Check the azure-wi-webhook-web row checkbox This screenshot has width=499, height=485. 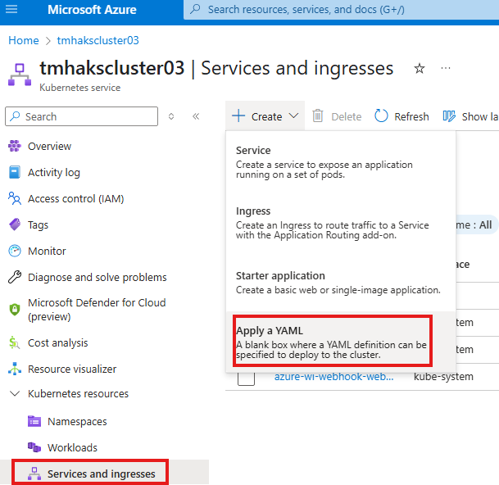[246, 378]
